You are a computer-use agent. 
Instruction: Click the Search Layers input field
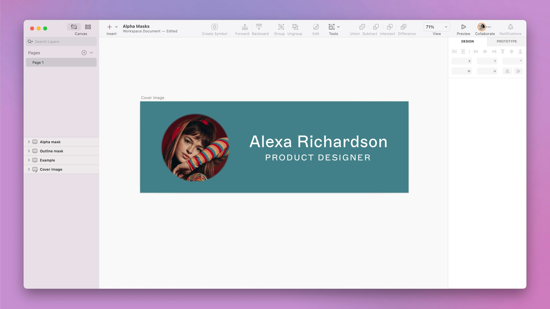point(61,41)
